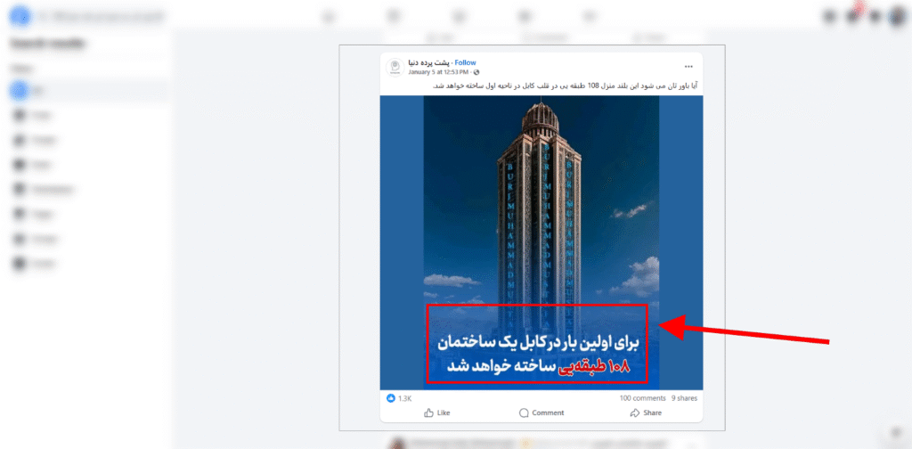Click the blurred Search Facebook field
This screenshot has width=912, height=449.
click(x=102, y=17)
